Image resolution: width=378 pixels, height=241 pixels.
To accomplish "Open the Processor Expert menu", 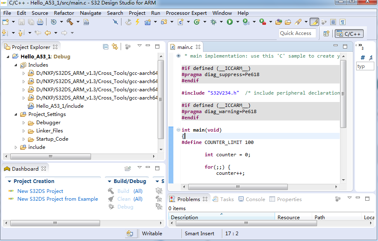I will pyautogui.click(x=186, y=13).
